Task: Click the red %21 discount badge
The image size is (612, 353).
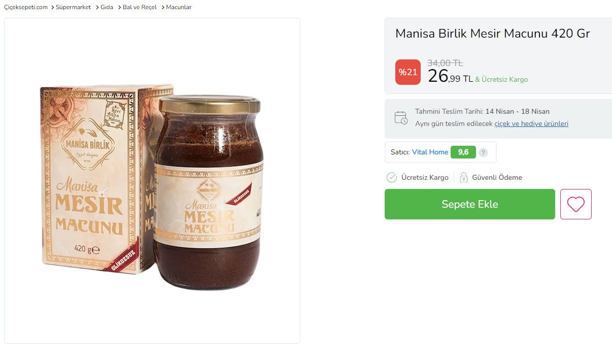Action: click(407, 72)
